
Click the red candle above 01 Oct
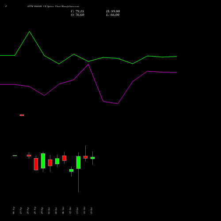tap(50, 163)
